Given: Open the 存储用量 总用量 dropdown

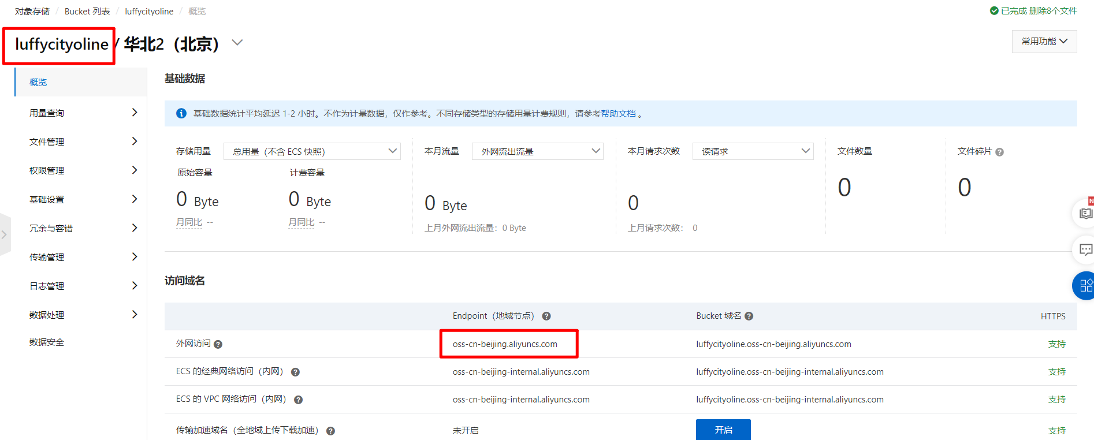Looking at the screenshot, I should 312,151.
